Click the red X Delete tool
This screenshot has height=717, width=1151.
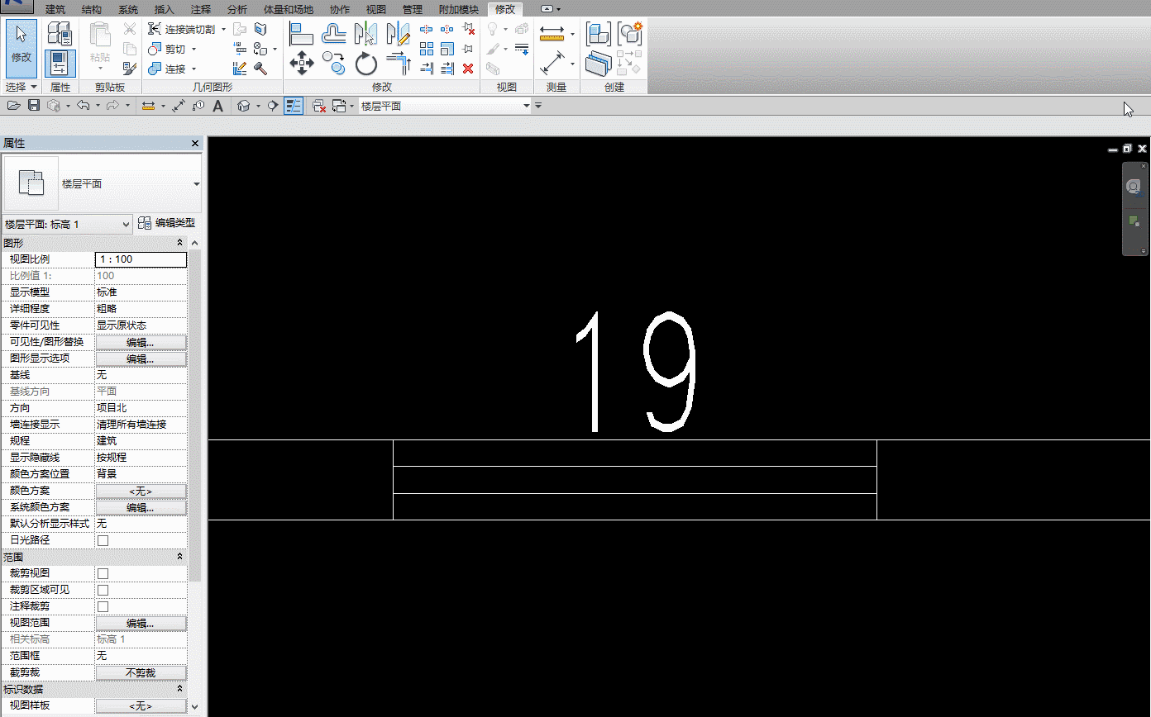468,69
